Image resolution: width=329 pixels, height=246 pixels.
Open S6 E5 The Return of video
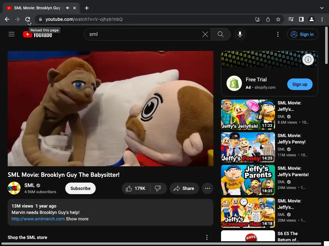(x=289, y=237)
